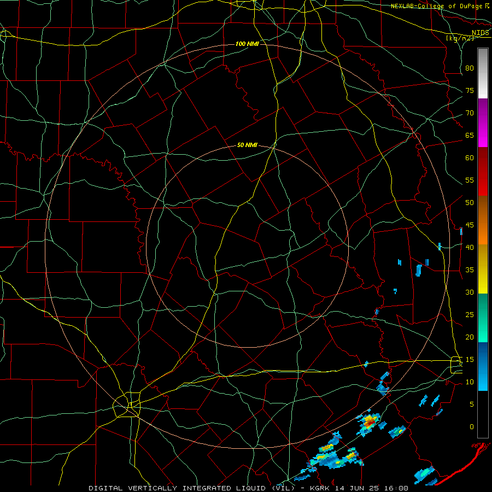The width and height of the screenshot is (492, 492).
Task: Pick the gray-white segment of the VIL color bar
Action: (483, 73)
